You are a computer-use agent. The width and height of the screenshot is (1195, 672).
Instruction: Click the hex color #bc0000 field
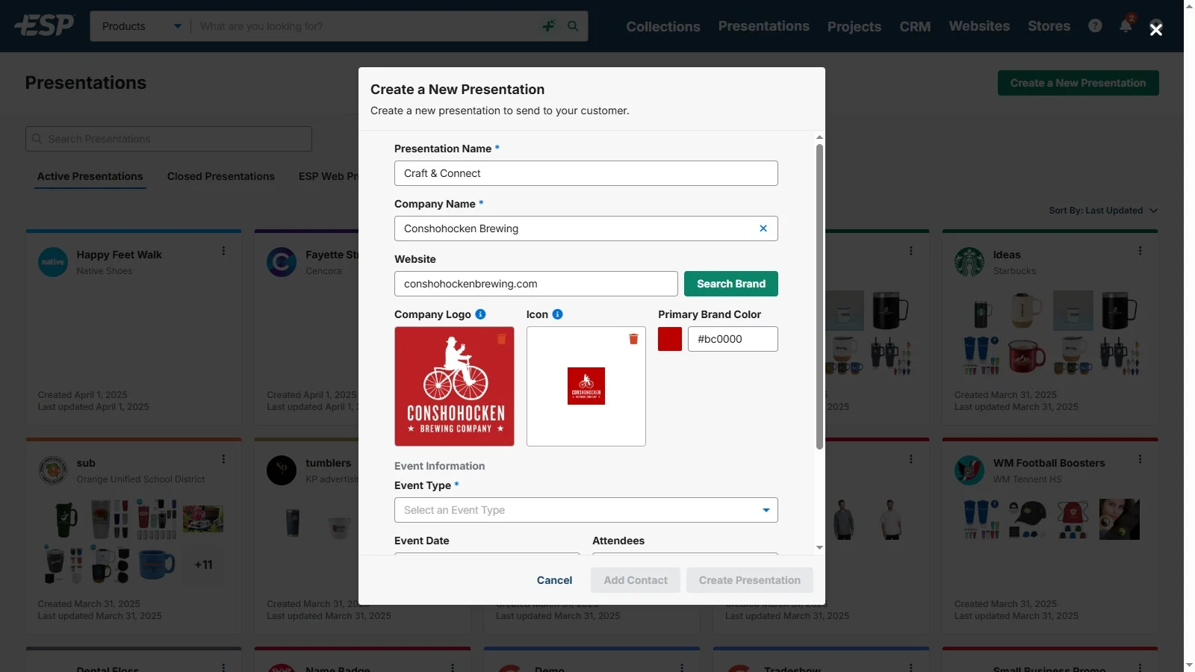tap(733, 339)
